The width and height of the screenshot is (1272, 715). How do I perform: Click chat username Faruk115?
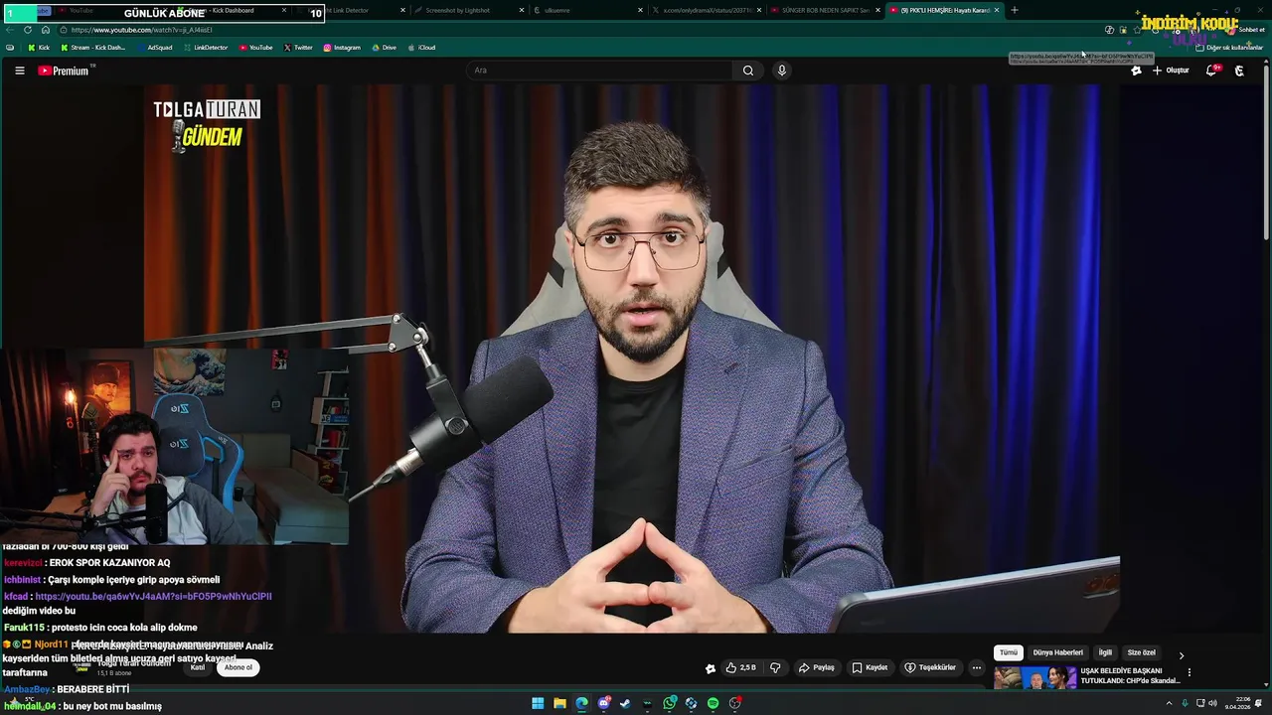[x=24, y=628]
